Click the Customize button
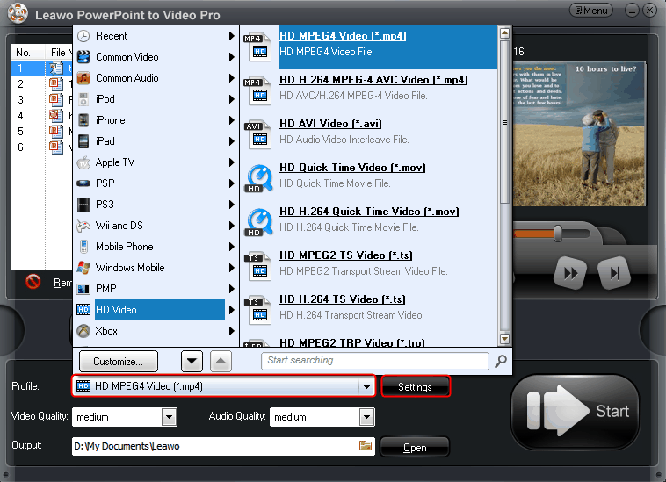 pyautogui.click(x=119, y=362)
